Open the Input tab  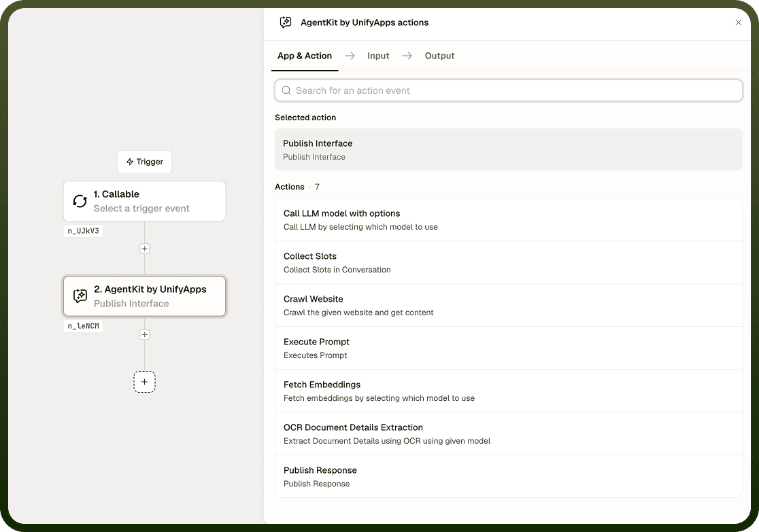(x=378, y=56)
